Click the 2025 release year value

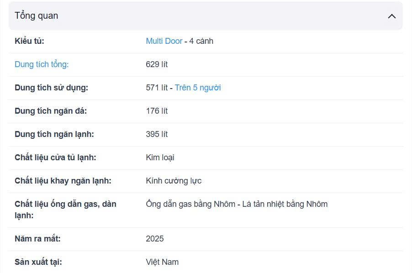click(x=155, y=239)
